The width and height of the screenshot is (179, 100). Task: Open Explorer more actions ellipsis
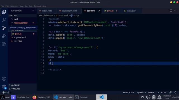tap(33, 11)
